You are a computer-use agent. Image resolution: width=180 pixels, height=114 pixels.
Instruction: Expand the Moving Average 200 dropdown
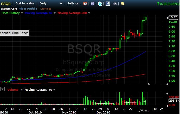point(89,13)
